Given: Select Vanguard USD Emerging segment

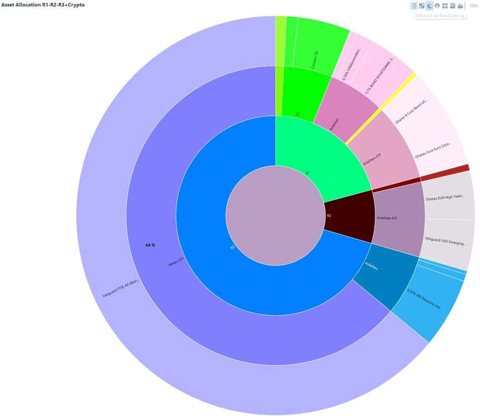Looking at the screenshot, I should coord(447,242).
